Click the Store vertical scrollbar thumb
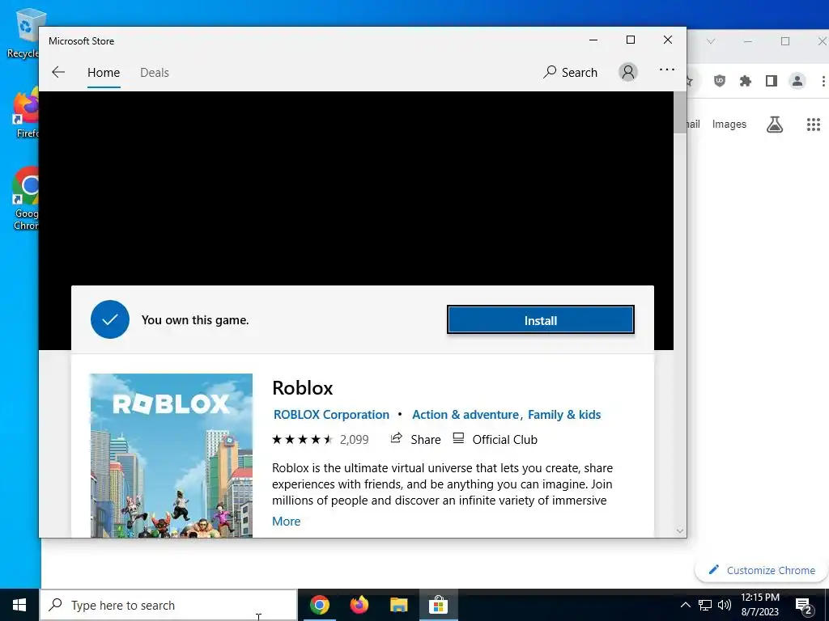Screen dimensions: 829x621 pyautogui.click(x=680, y=113)
